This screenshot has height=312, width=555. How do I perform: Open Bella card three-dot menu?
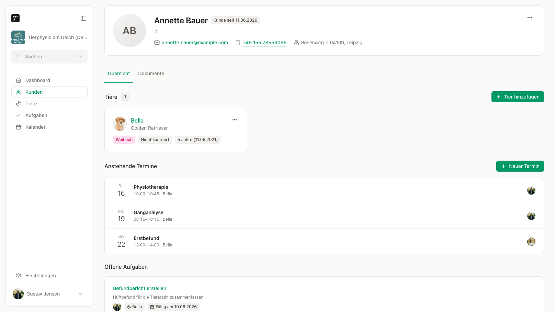pyautogui.click(x=235, y=120)
